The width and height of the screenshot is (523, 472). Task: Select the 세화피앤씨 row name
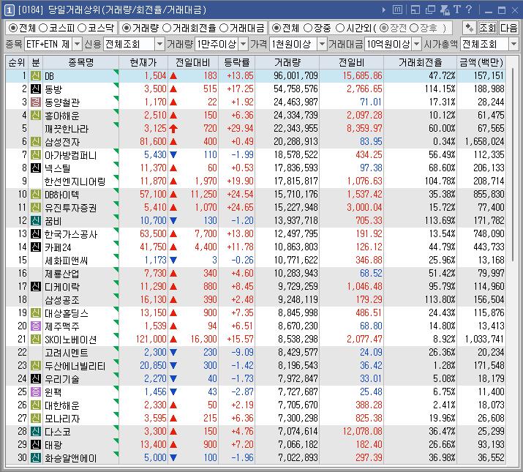(66, 261)
